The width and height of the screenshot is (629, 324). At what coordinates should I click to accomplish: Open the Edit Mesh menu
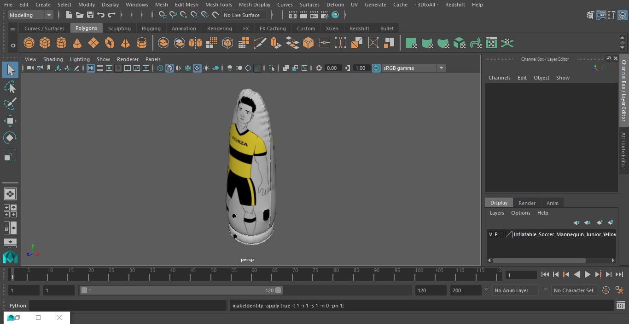[186, 5]
